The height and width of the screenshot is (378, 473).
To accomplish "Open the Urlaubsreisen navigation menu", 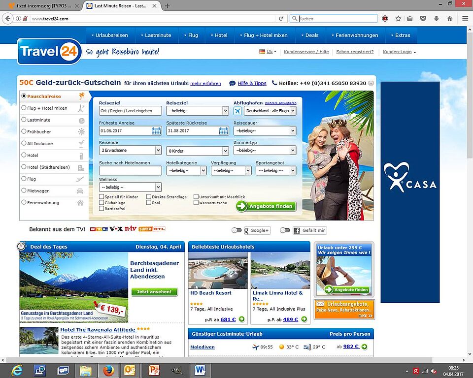I will click(109, 35).
